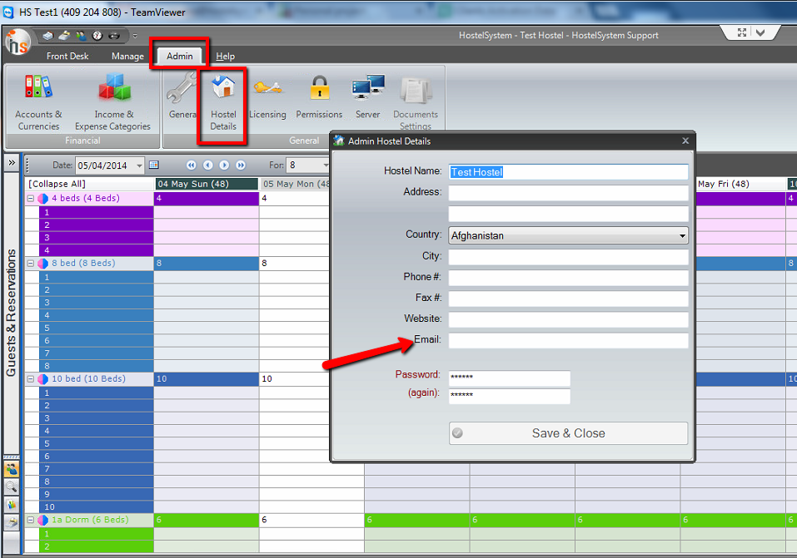Image resolution: width=797 pixels, height=558 pixels.
Task: Open Guests & Reservations sidebar icon
Action: click(x=11, y=469)
